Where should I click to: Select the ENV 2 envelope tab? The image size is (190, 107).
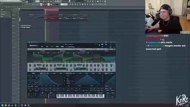48,73
